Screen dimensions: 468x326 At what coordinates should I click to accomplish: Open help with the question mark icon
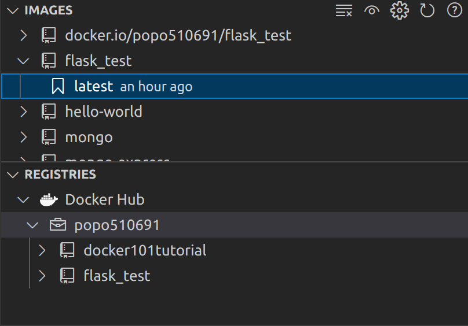(x=455, y=11)
